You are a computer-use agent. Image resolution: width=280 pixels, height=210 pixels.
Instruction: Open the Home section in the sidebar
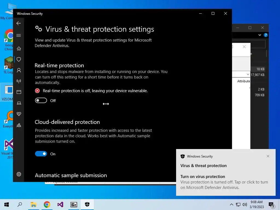tap(19, 49)
